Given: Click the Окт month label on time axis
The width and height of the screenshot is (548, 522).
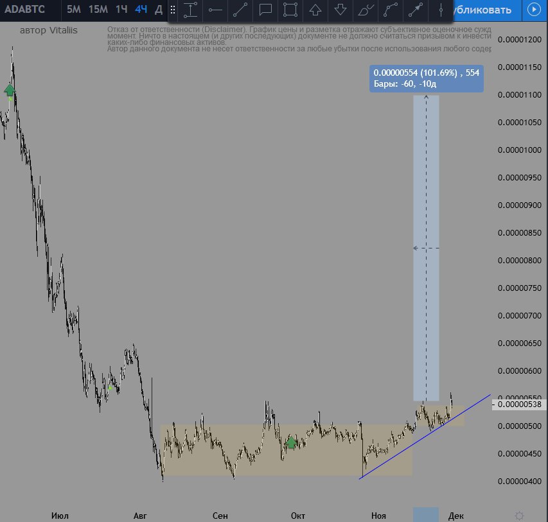Looking at the screenshot, I should [x=298, y=516].
